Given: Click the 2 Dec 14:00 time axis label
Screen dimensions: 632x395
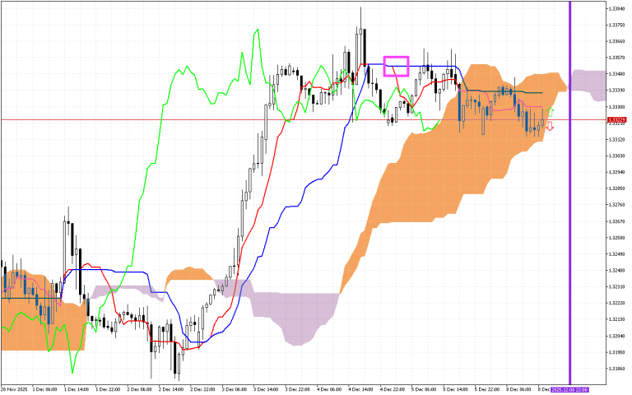Looking at the screenshot, I should (170, 389).
